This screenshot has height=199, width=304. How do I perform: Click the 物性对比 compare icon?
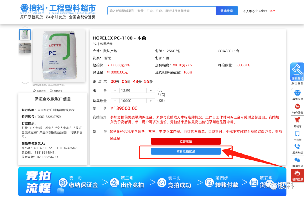pyautogui.click(x=51, y=91)
